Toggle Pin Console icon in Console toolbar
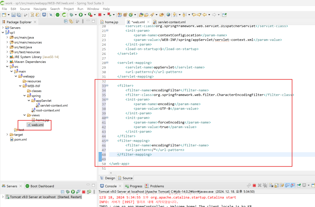 click(299, 185)
